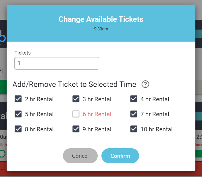Image resolution: width=202 pixels, height=177 pixels.
Task: Click the Add/Remove Ticket to Selected Time heading
Action: pyautogui.click(x=74, y=84)
